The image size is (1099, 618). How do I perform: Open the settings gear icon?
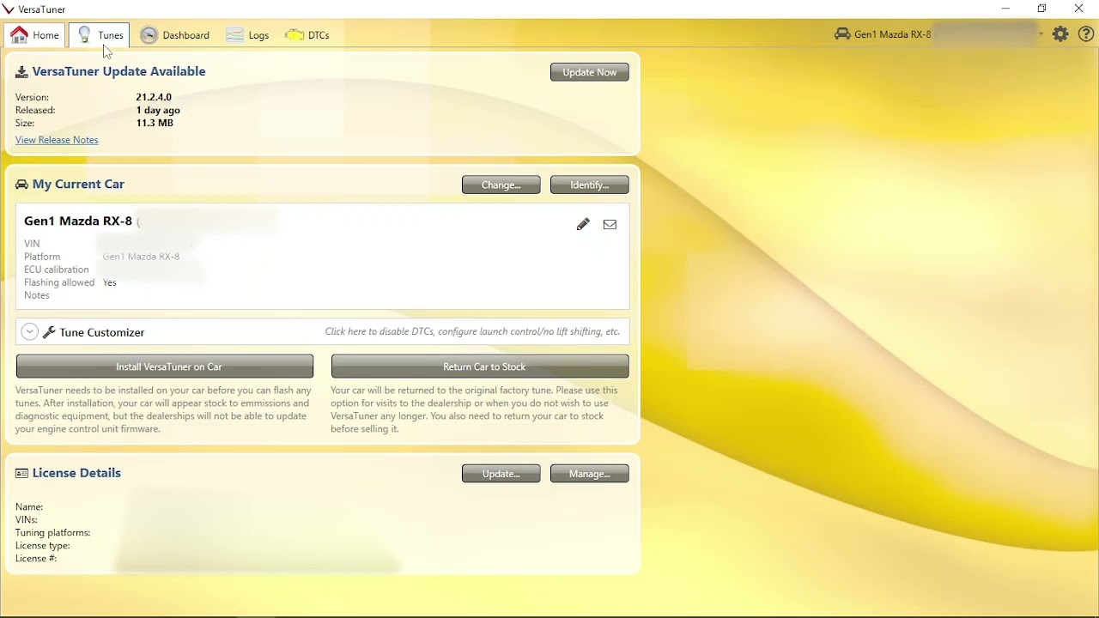tap(1061, 34)
